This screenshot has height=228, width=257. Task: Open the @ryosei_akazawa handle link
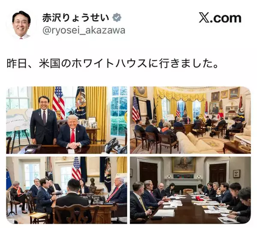point(84,30)
